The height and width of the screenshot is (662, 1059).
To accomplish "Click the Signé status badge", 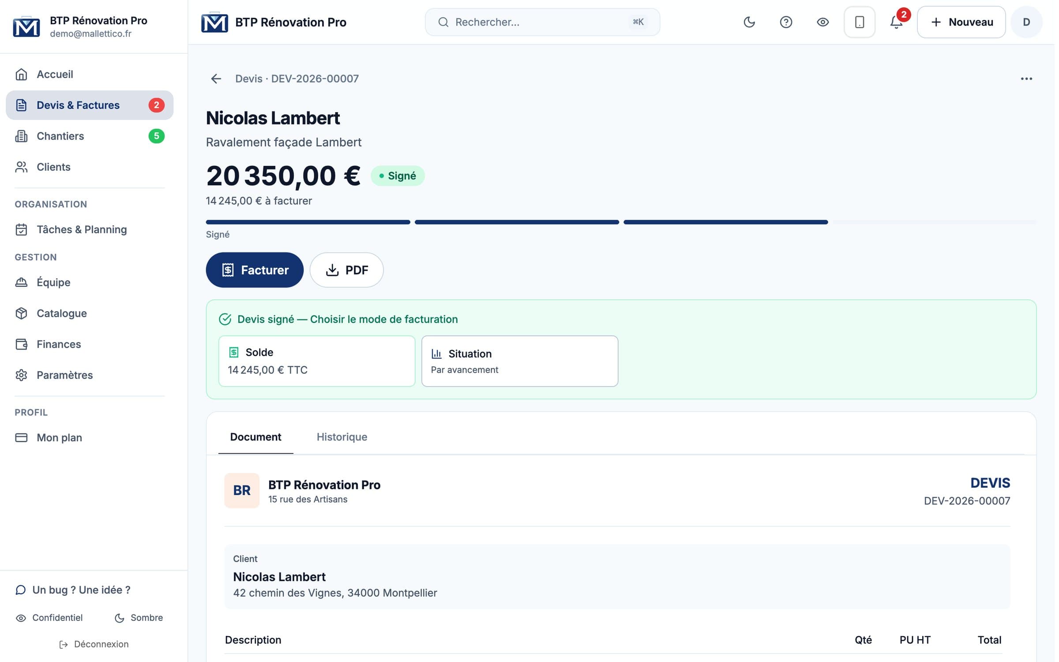I will tap(398, 176).
